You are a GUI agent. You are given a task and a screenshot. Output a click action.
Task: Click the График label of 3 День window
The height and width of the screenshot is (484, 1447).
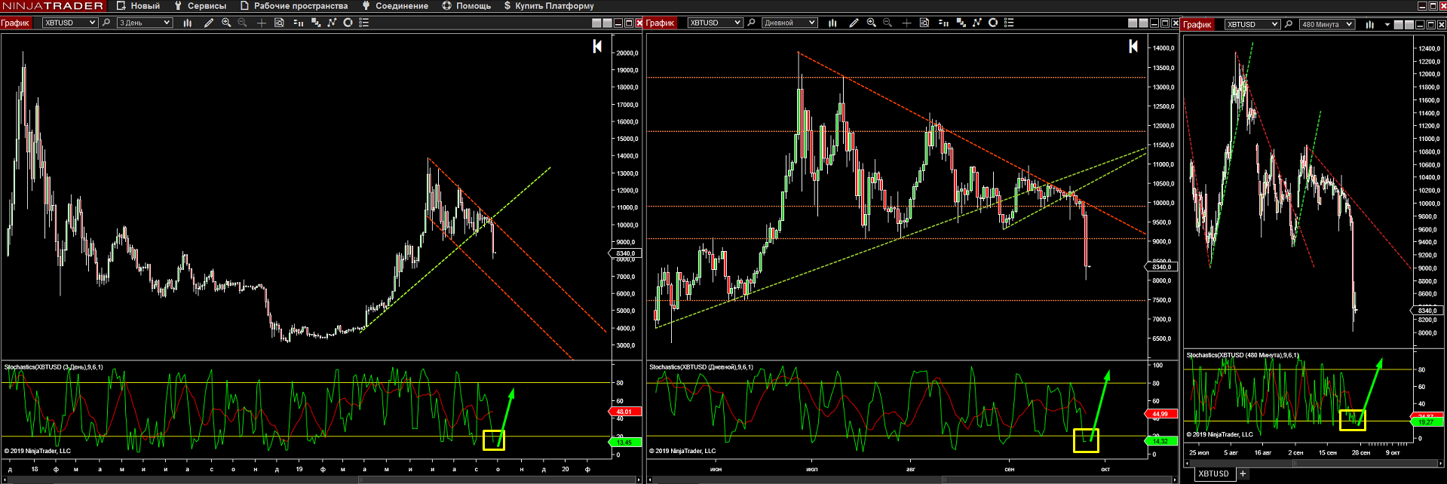tap(15, 23)
